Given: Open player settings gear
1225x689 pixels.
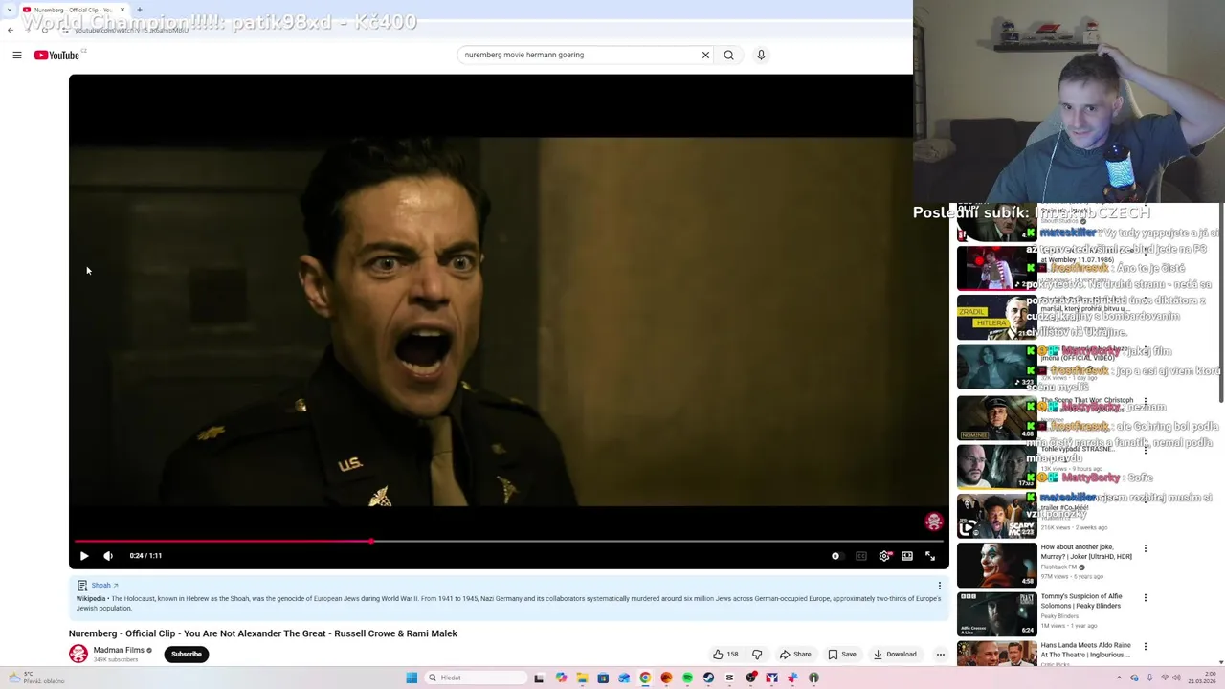Looking at the screenshot, I should (x=884, y=556).
